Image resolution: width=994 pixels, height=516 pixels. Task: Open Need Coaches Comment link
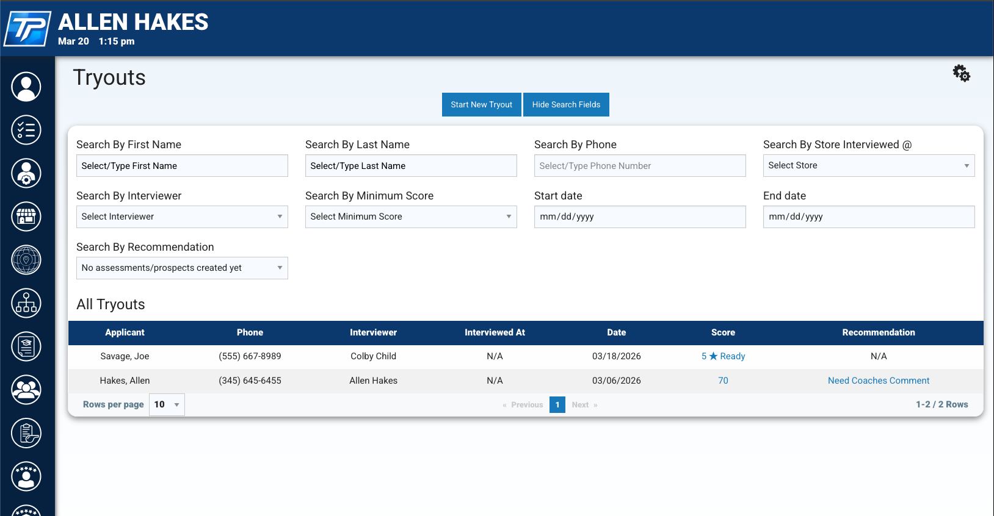(879, 381)
